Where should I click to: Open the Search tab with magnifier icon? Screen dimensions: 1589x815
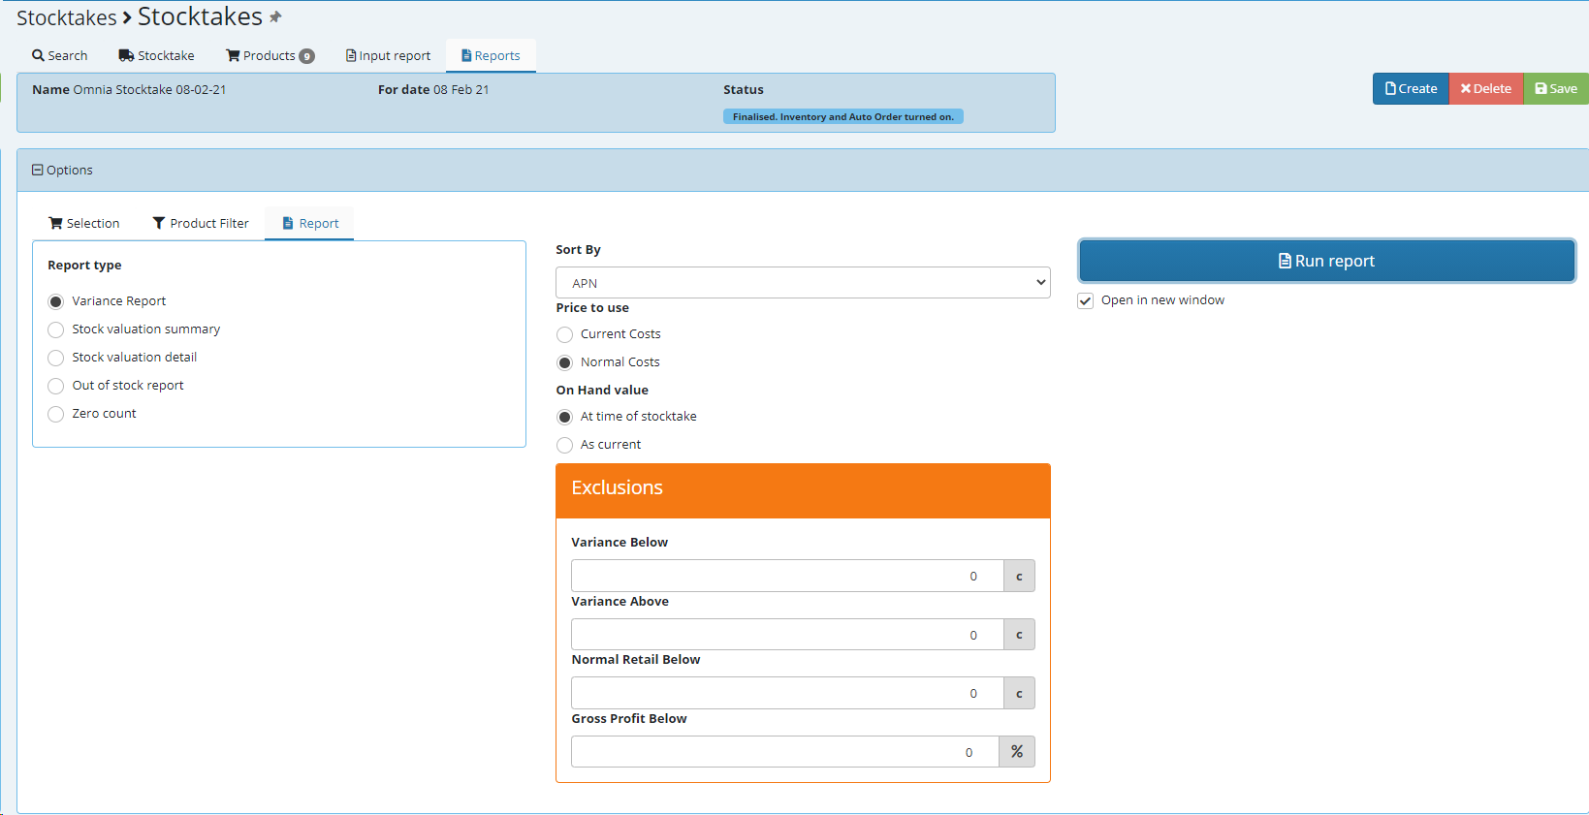60,56
